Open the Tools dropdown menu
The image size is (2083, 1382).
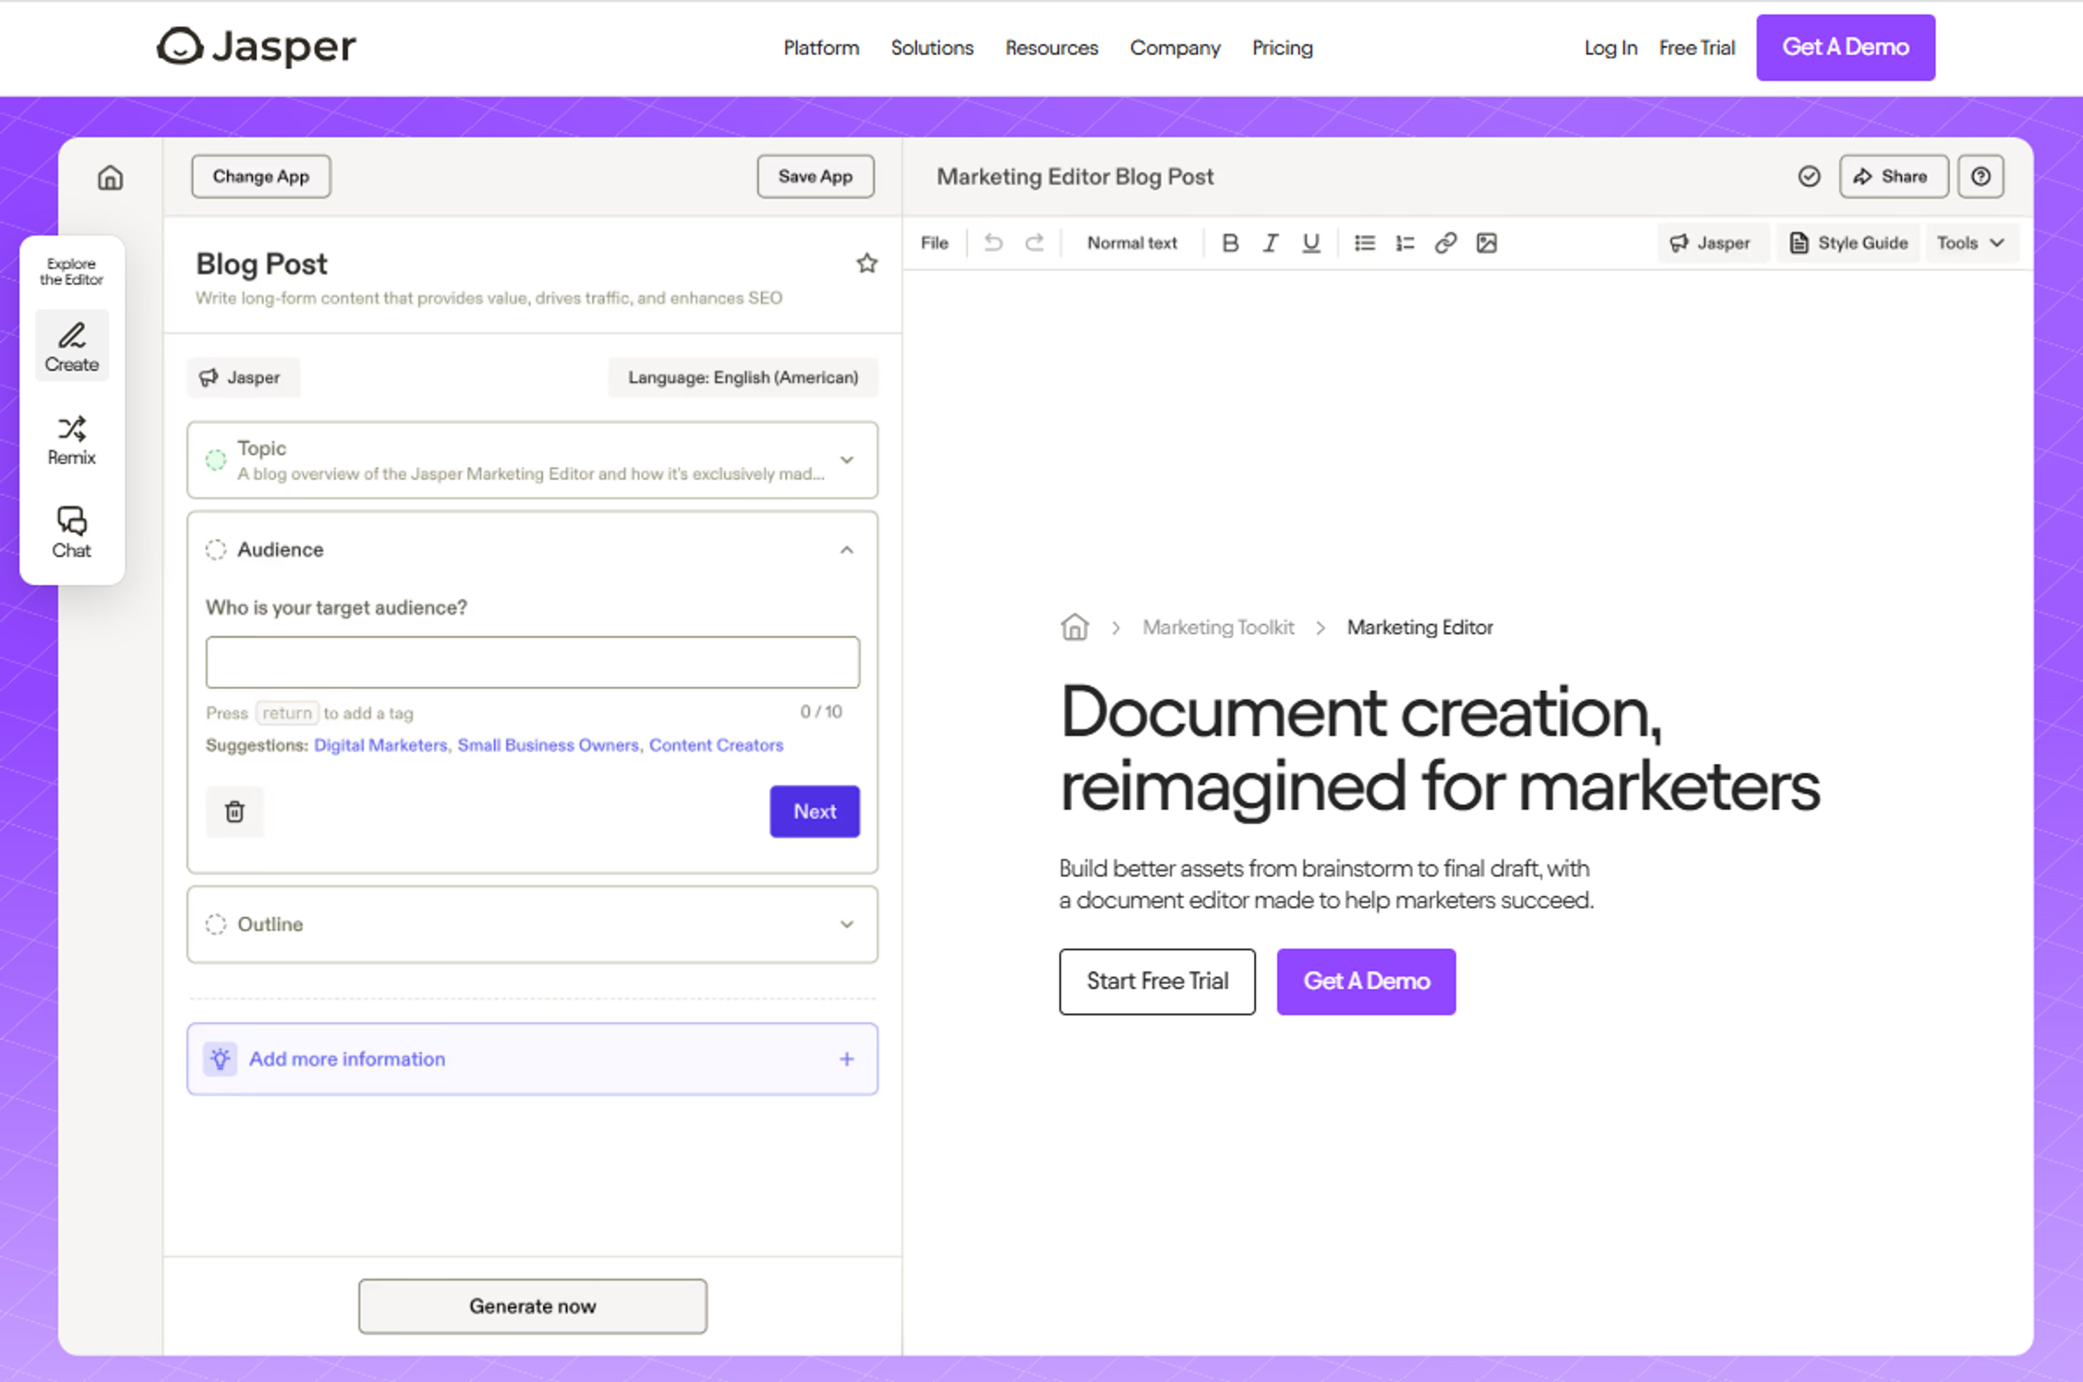[x=1970, y=242]
